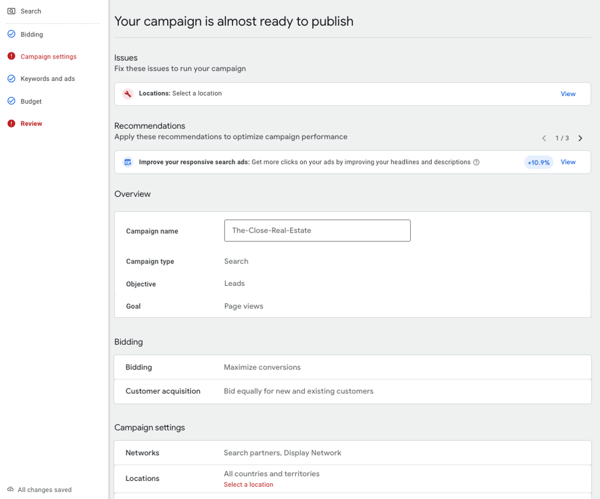Image resolution: width=600 pixels, height=499 pixels.
Task: Open the Budget step in sidebar
Action: point(31,101)
